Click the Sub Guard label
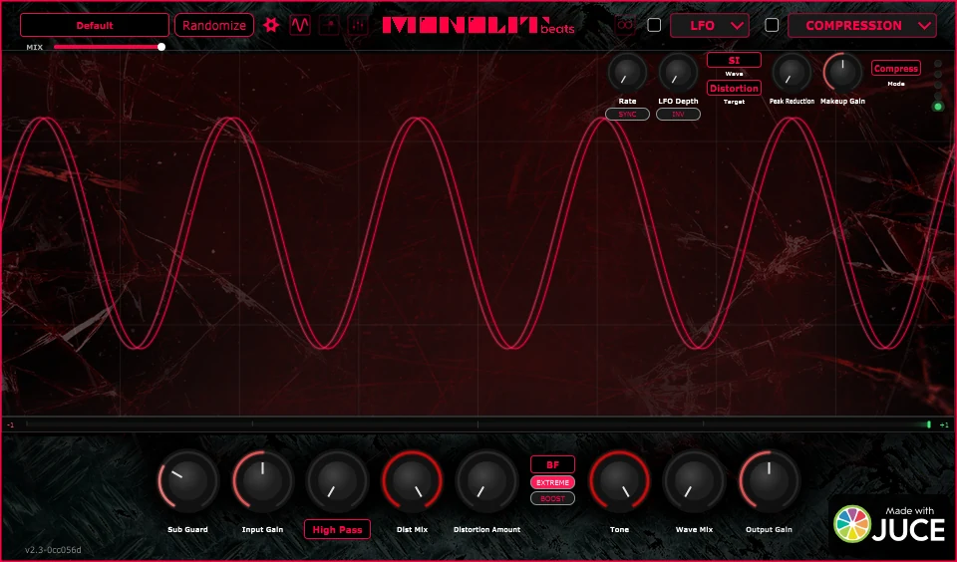957x562 pixels. (187, 530)
